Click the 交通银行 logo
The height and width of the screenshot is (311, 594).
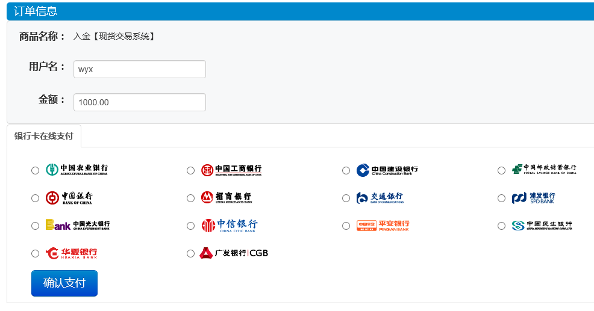point(380,197)
